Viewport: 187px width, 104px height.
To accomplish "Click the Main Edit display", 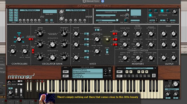I will [50, 11].
